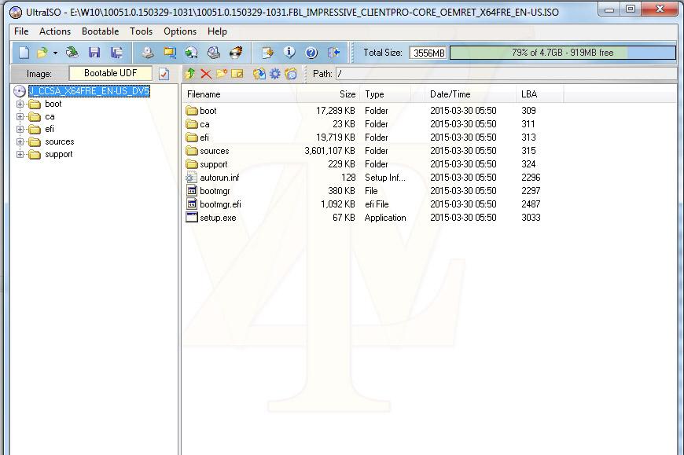Select the ca folder in file list
The width and height of the screenshot is (684, 455).
(x=204, y=124)
